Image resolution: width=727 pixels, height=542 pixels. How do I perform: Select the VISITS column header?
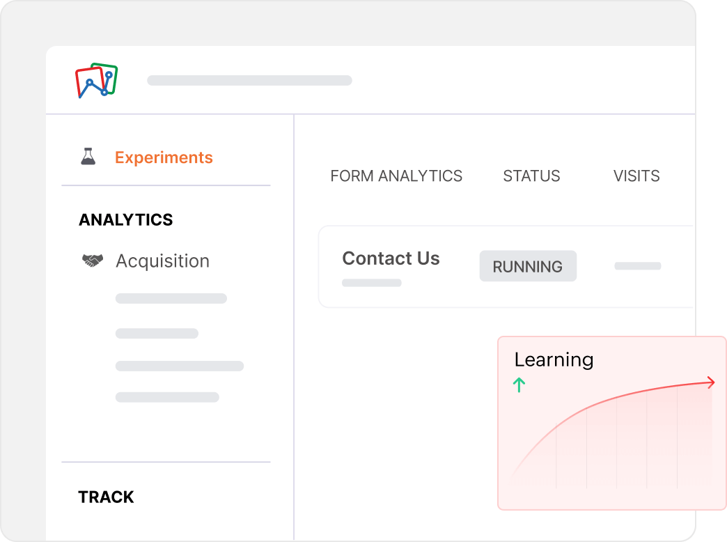coord(636,176)
